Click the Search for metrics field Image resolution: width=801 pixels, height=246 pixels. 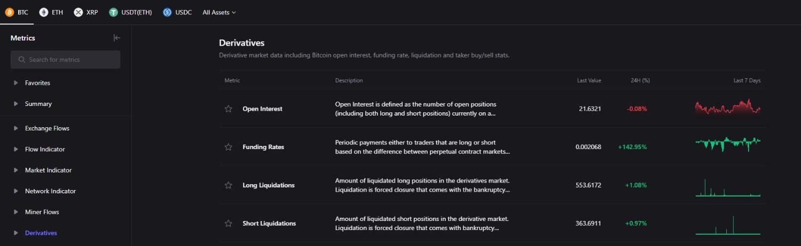(65, 60)
